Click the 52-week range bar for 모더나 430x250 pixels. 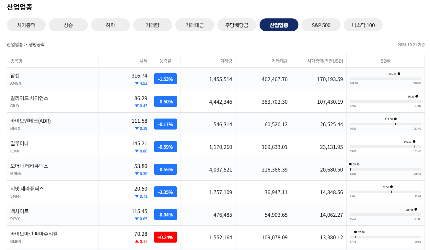386,169
